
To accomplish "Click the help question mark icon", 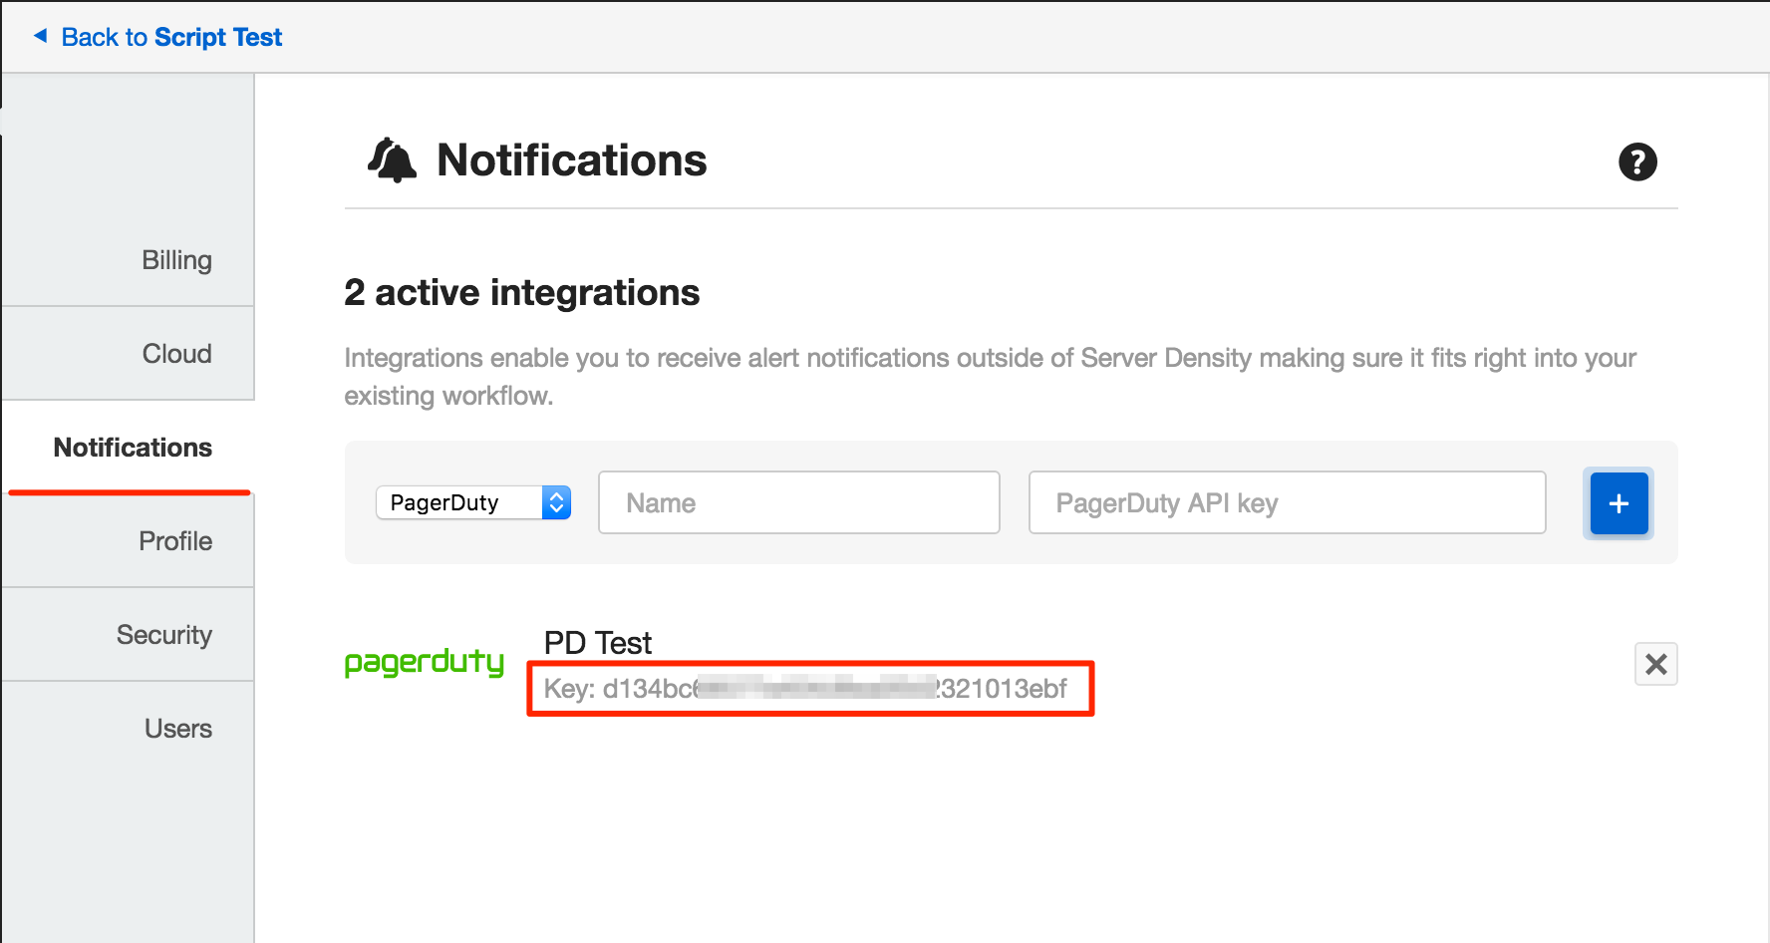I will (x=1636, y=161).
